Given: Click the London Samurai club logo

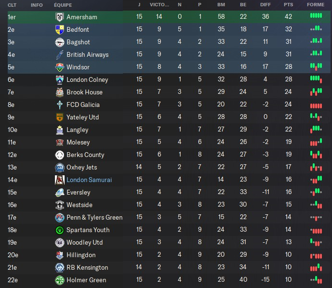Looking at the screenshot, I should point(59,180).
